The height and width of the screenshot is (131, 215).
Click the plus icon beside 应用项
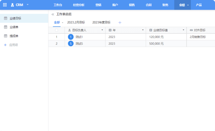[x=5, y=45]
